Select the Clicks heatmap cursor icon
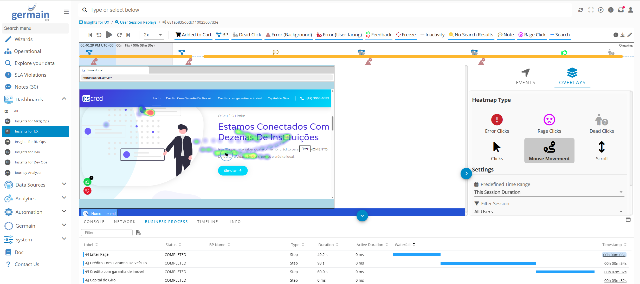The height and width of the screenshot is (284, 640). (497, 147)
